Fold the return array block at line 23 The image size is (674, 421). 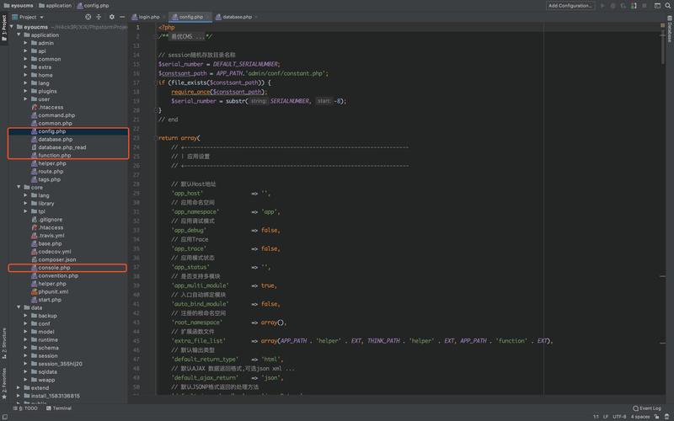(157, 138)
